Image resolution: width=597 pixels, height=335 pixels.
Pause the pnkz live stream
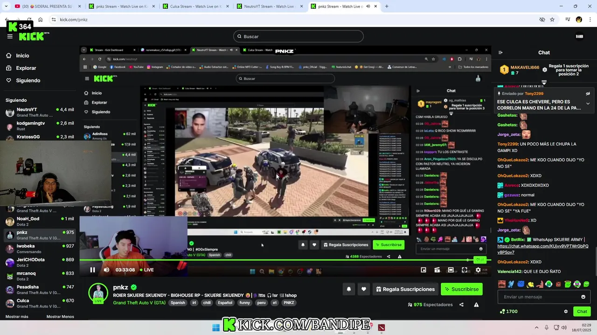coord(92,270)
